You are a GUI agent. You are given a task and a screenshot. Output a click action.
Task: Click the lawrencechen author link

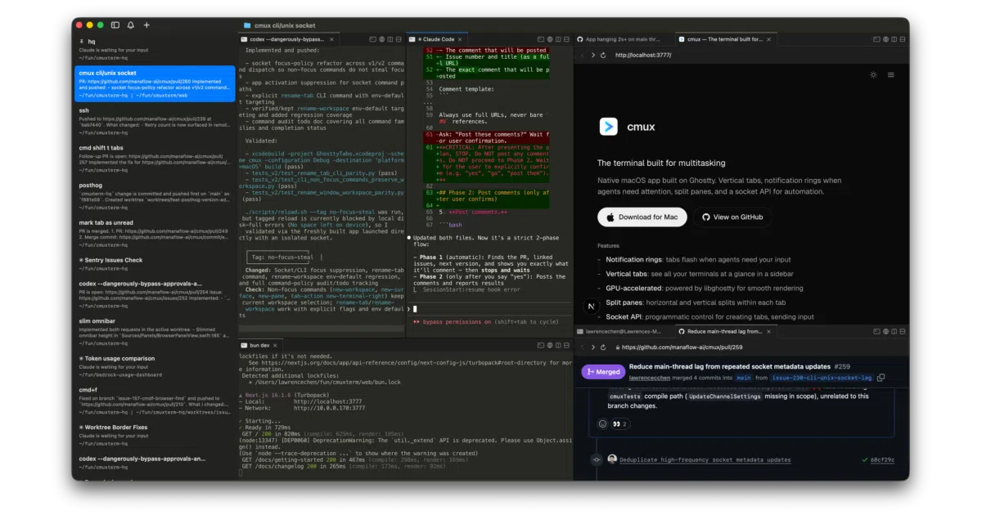coord(650,378)
